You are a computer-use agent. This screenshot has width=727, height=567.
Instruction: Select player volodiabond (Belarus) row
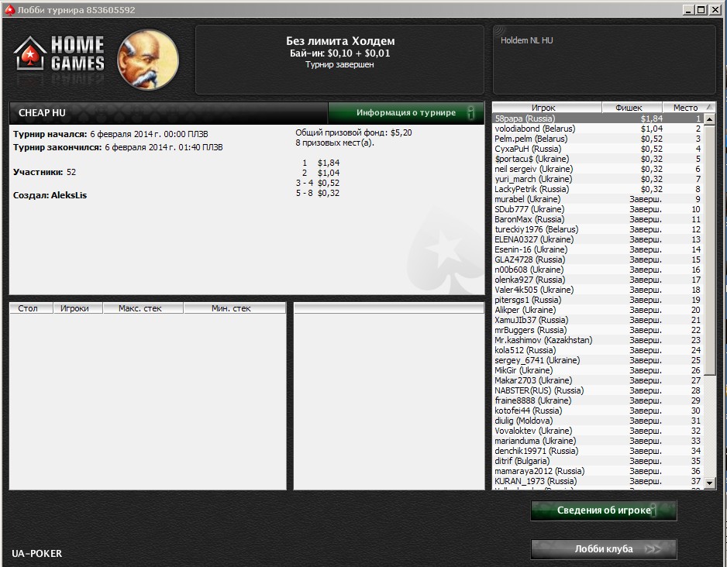[x=598, y=129]
